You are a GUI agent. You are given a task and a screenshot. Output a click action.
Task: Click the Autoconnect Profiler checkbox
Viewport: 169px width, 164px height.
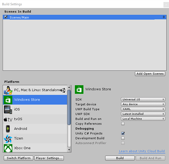click(123, 143)
